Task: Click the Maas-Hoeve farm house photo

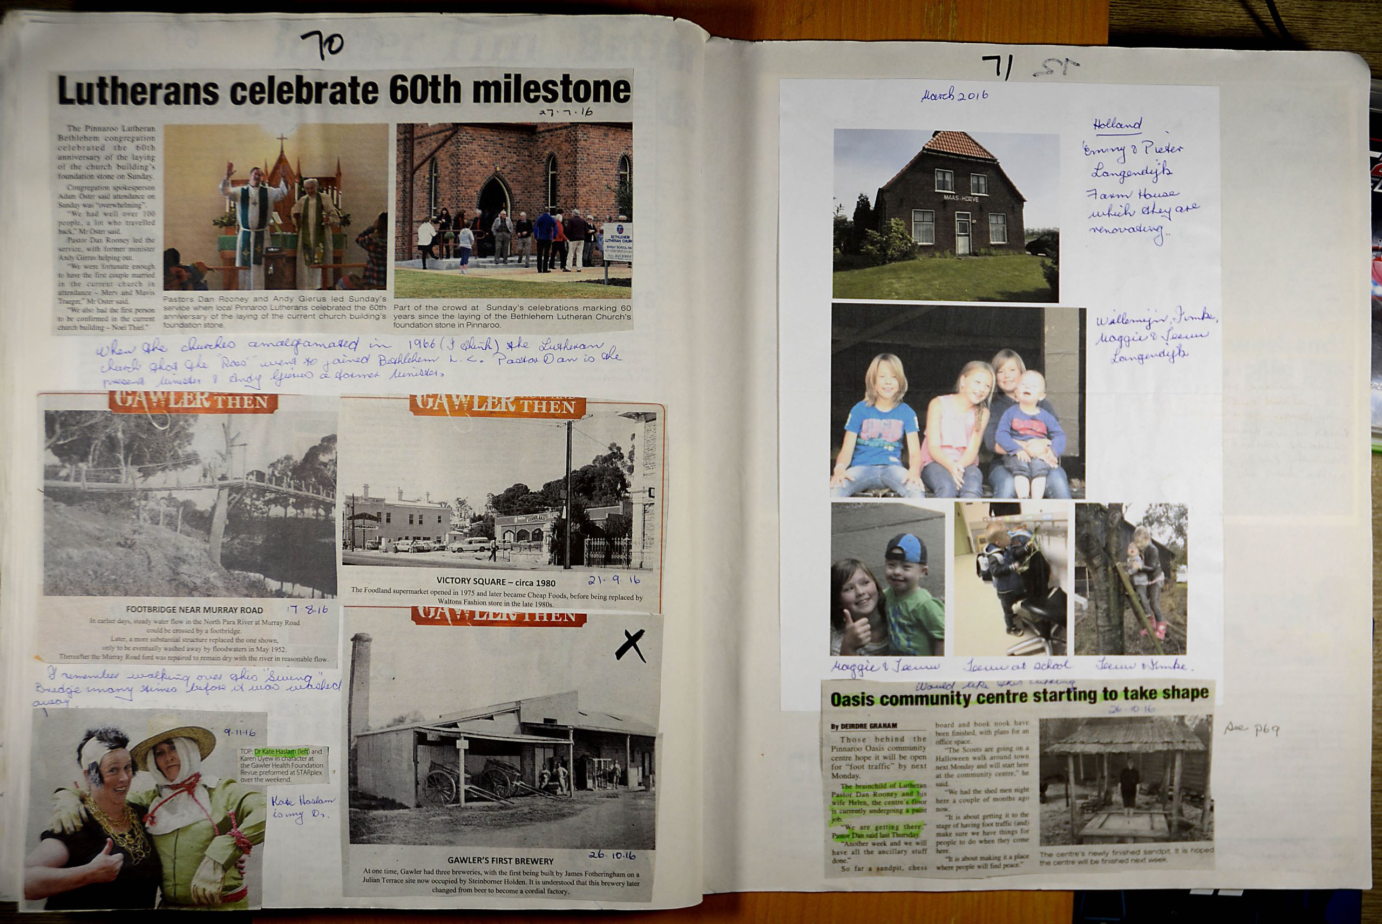Action: pyautogui.click(x=946, y=216)
